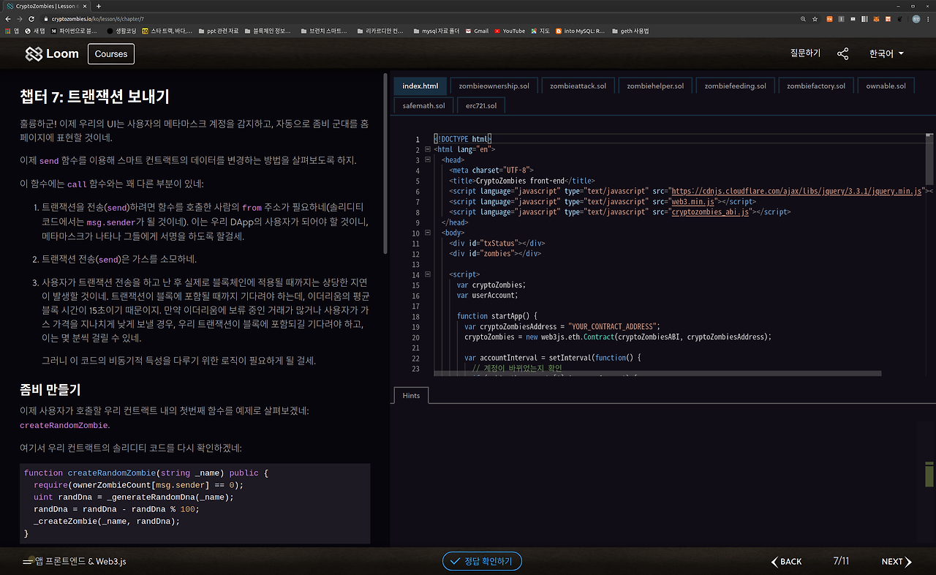936x575 pixels.
Task: Click the browser reload icon
Action: (x=31, y=18)
